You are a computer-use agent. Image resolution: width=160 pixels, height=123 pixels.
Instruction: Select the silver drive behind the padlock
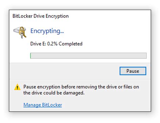click(16, 30)
